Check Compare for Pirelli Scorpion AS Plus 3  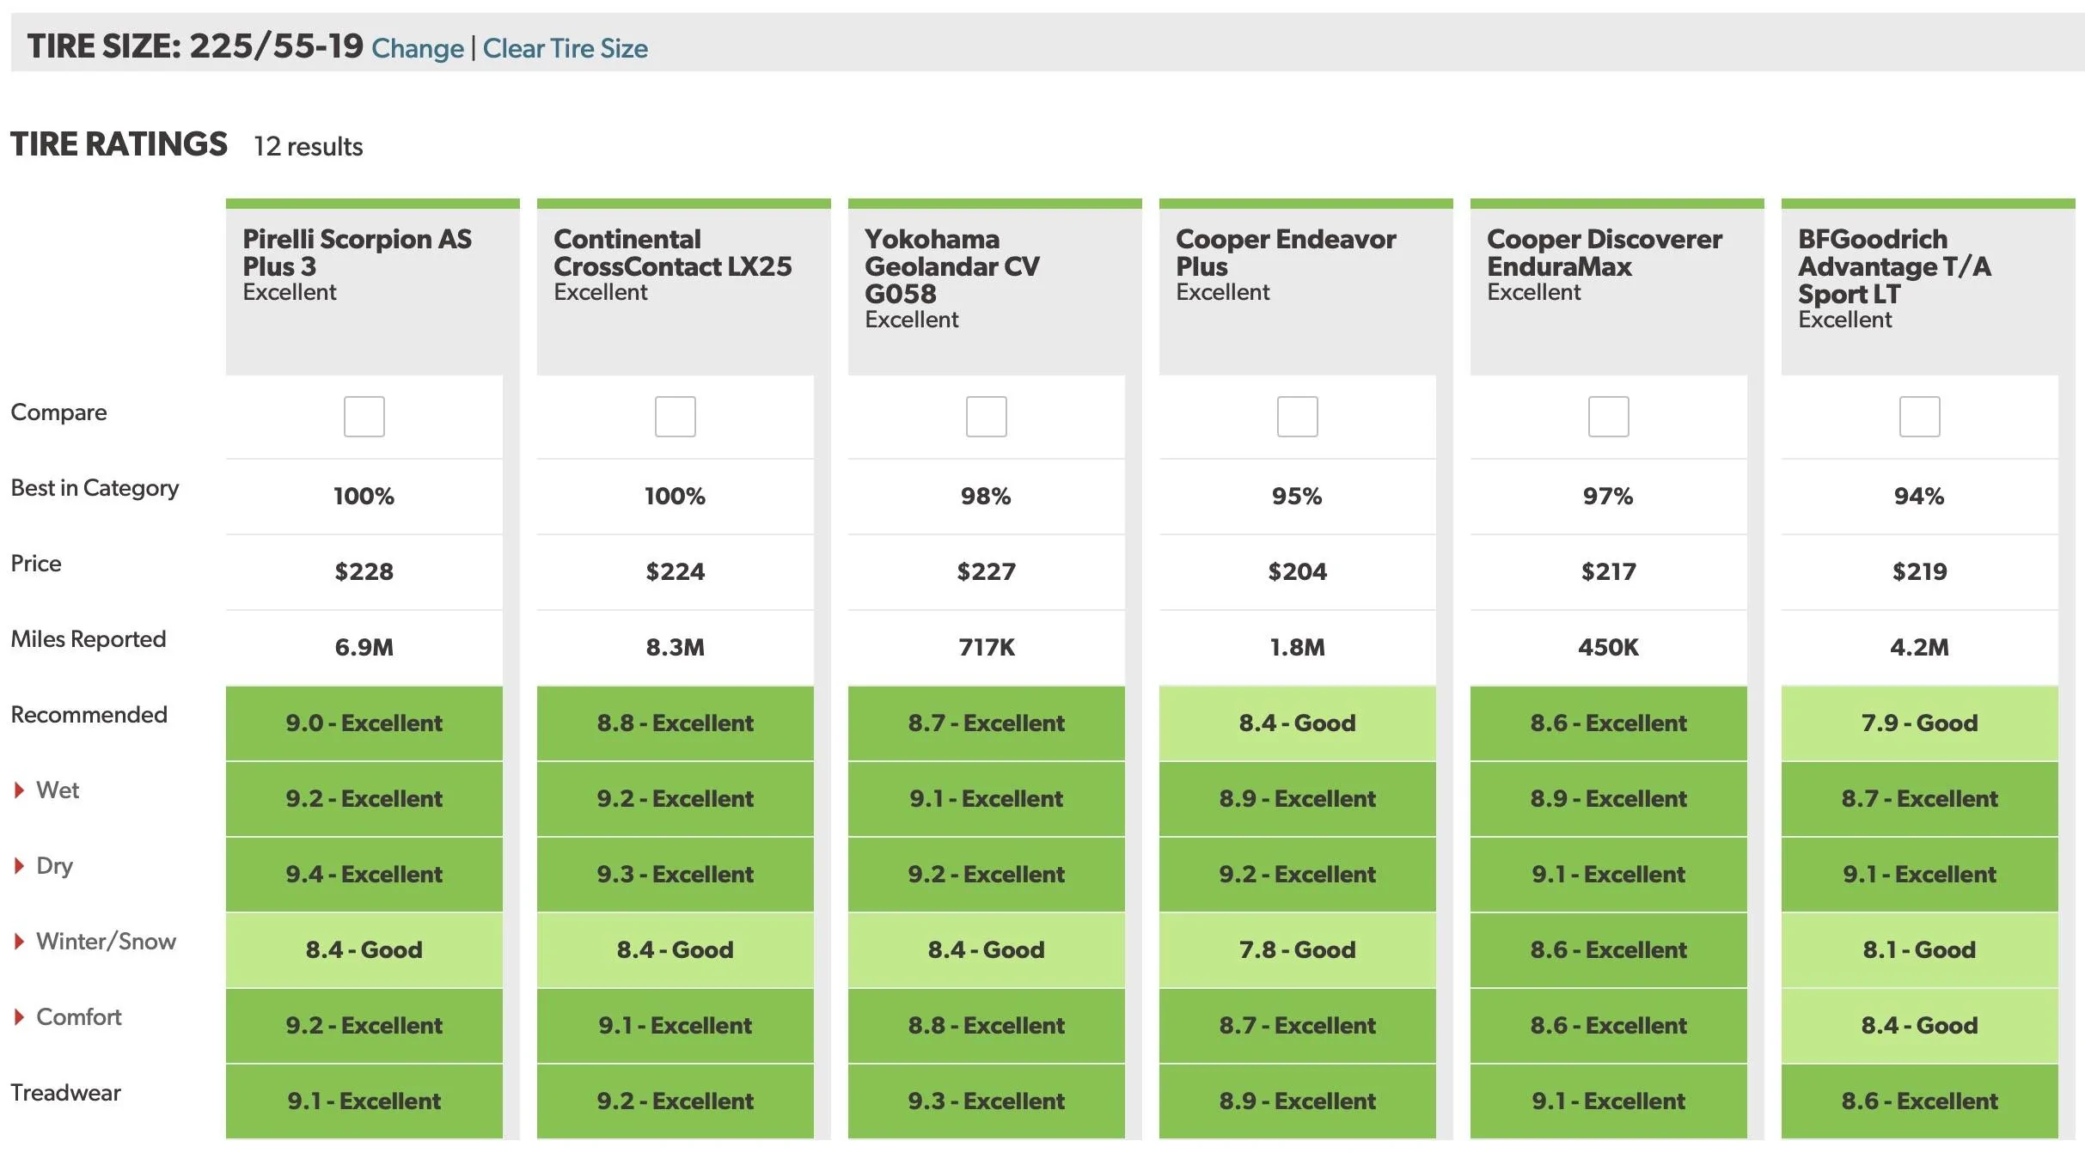click(364, 417)
